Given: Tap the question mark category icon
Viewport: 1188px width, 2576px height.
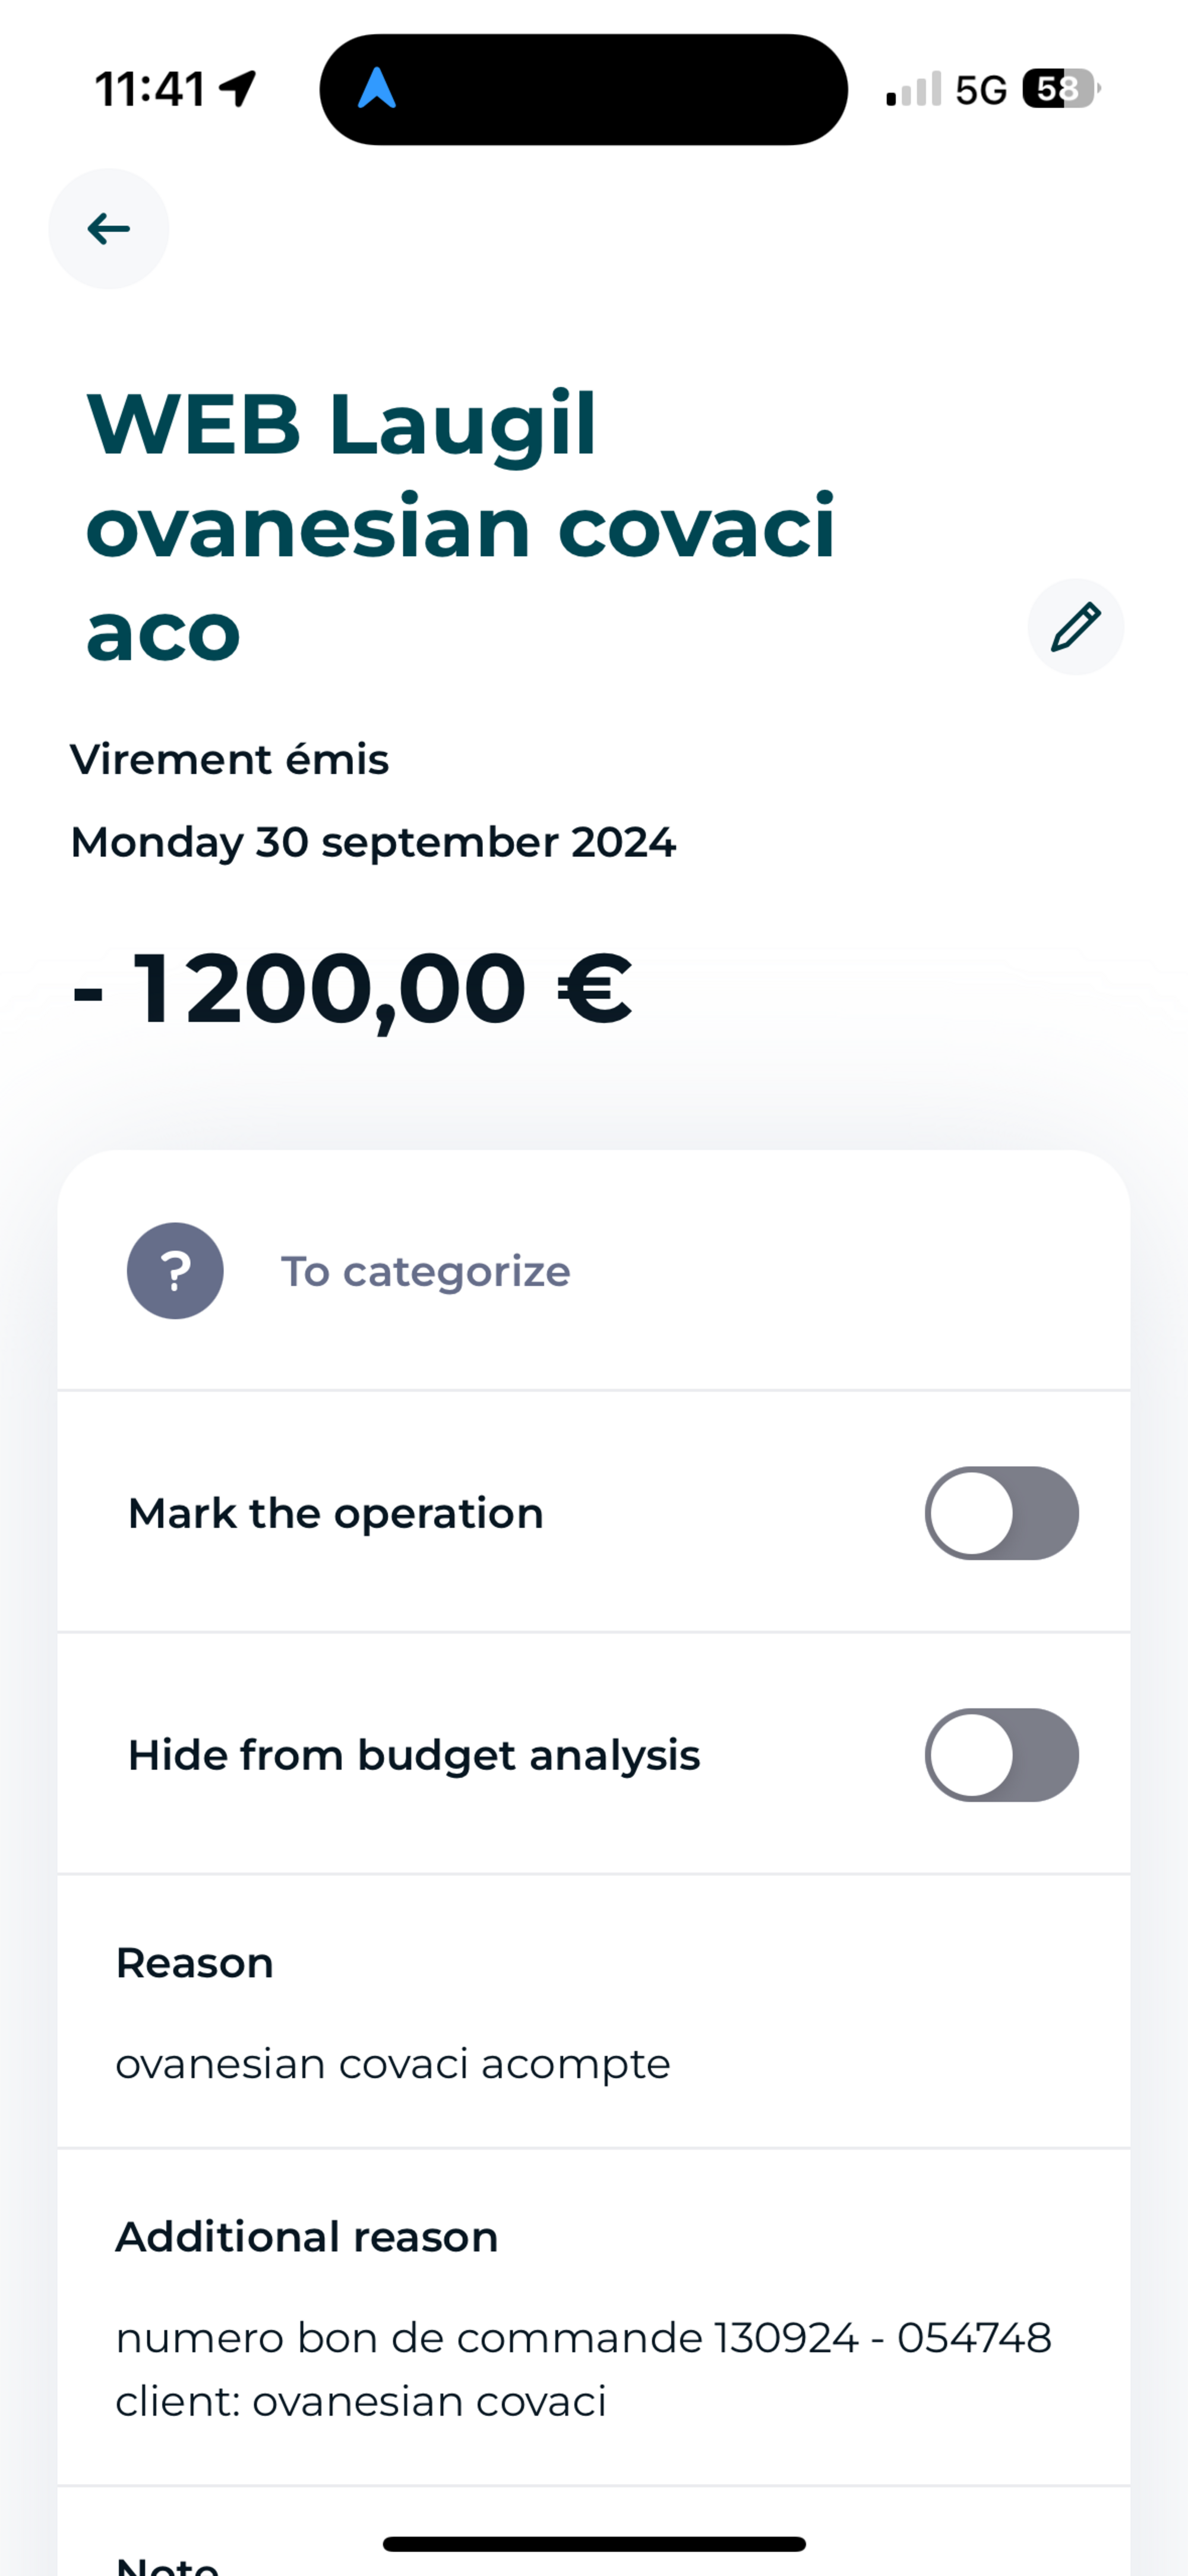Looking at the screenshot, I should (175, 1271).
